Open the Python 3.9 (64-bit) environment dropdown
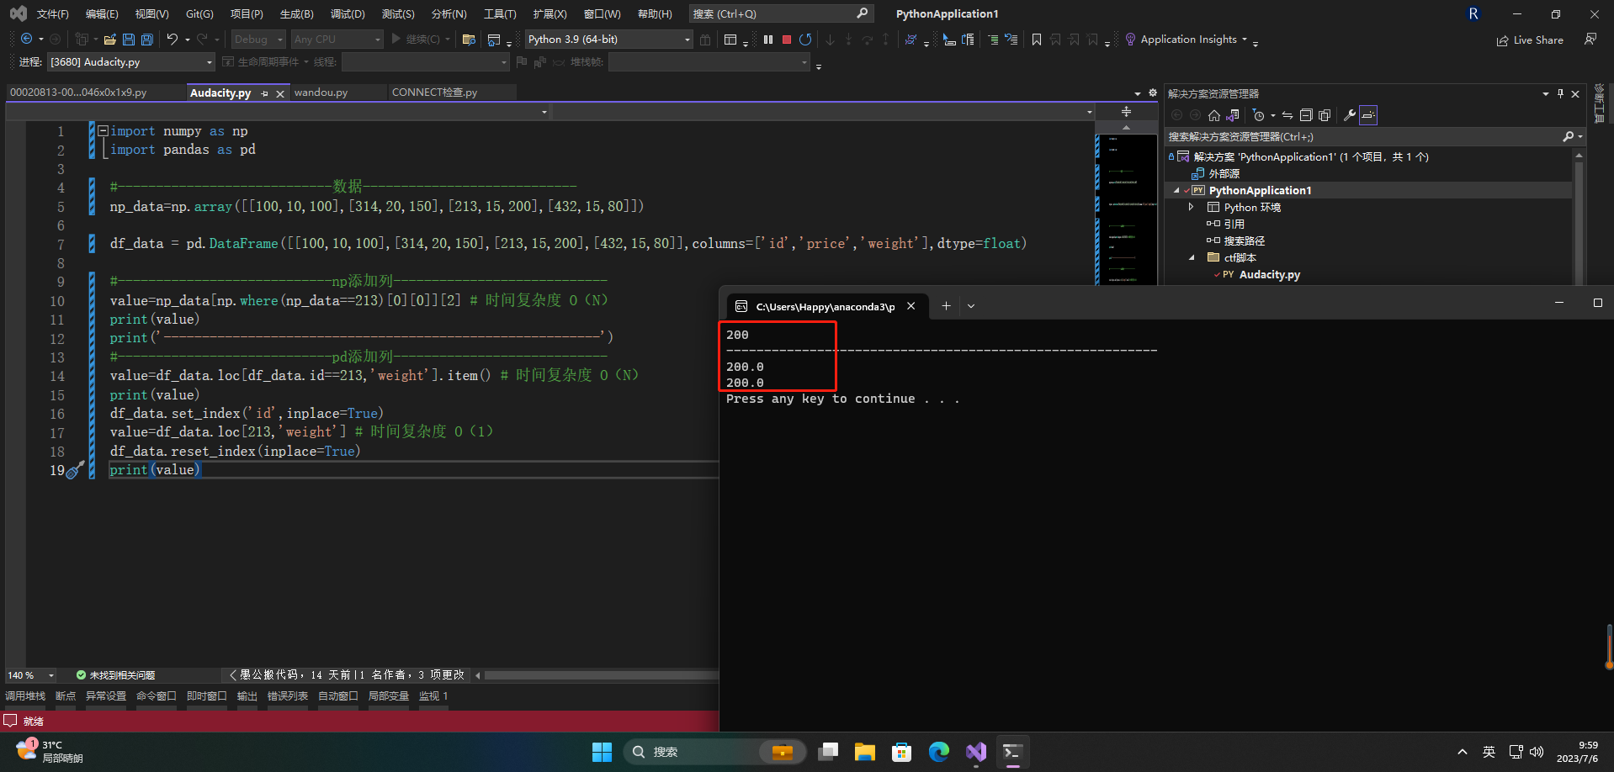Screen dimensions: 1614x772 tap(687, 40)
